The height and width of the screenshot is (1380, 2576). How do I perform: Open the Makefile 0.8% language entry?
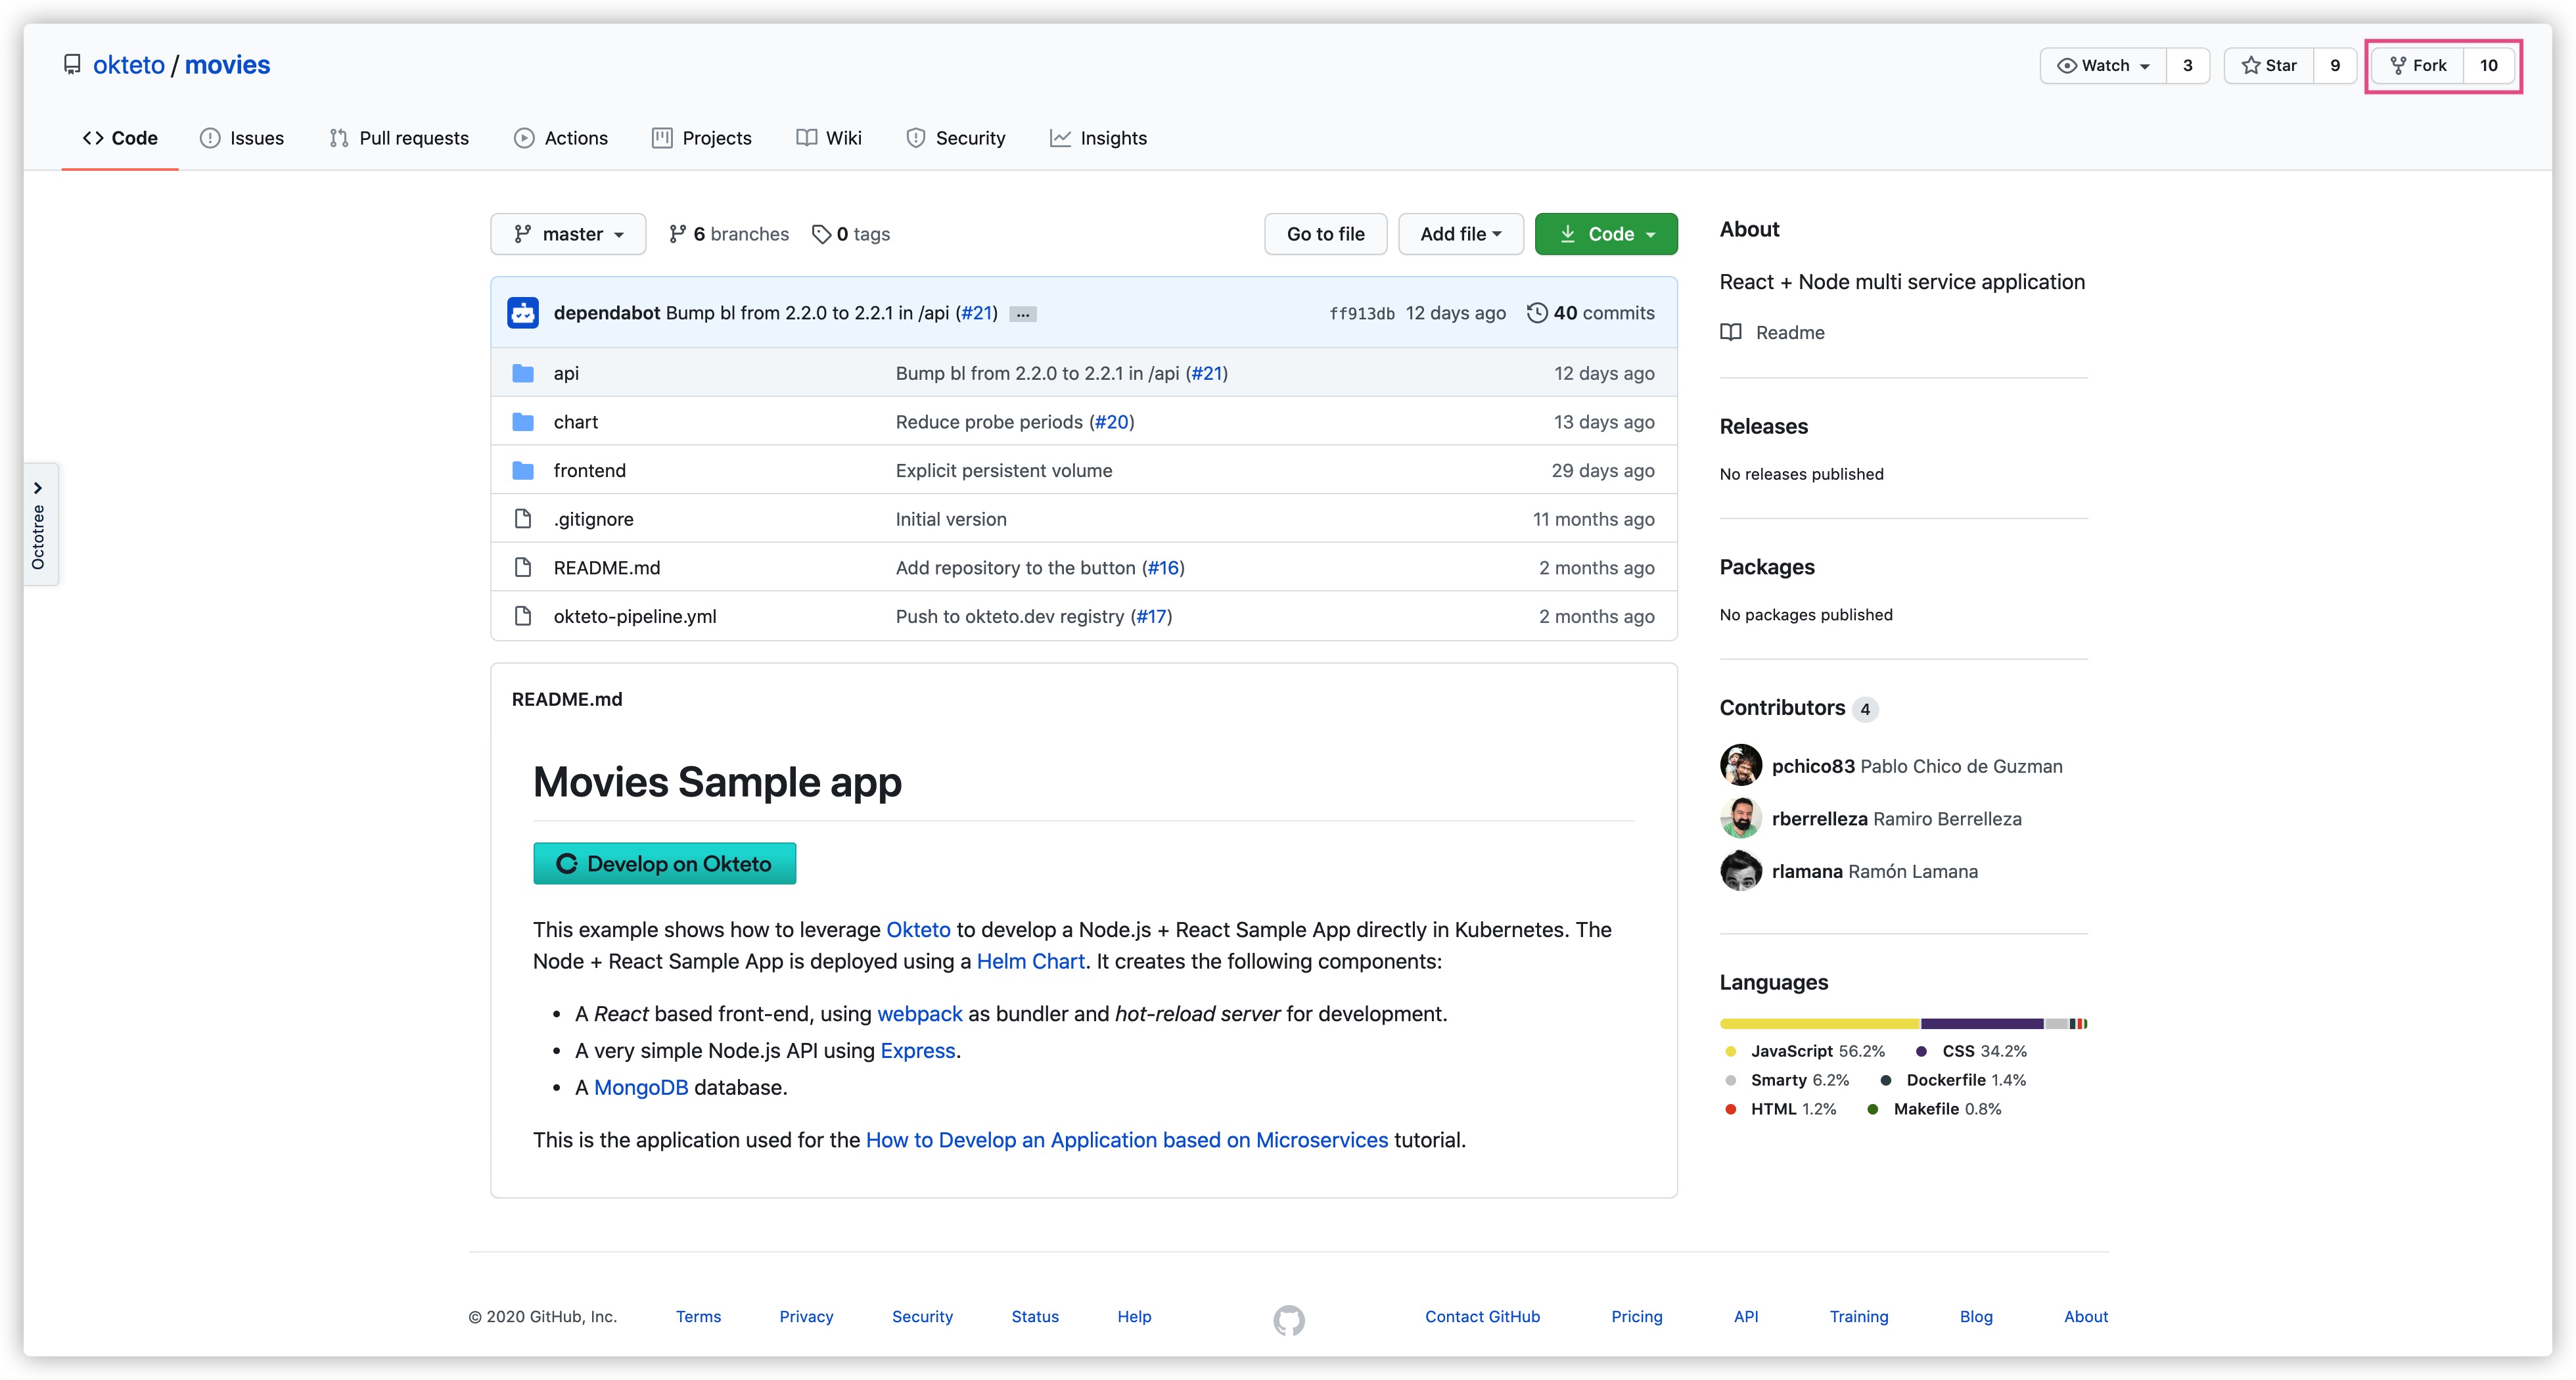tap(1935, 1109)
